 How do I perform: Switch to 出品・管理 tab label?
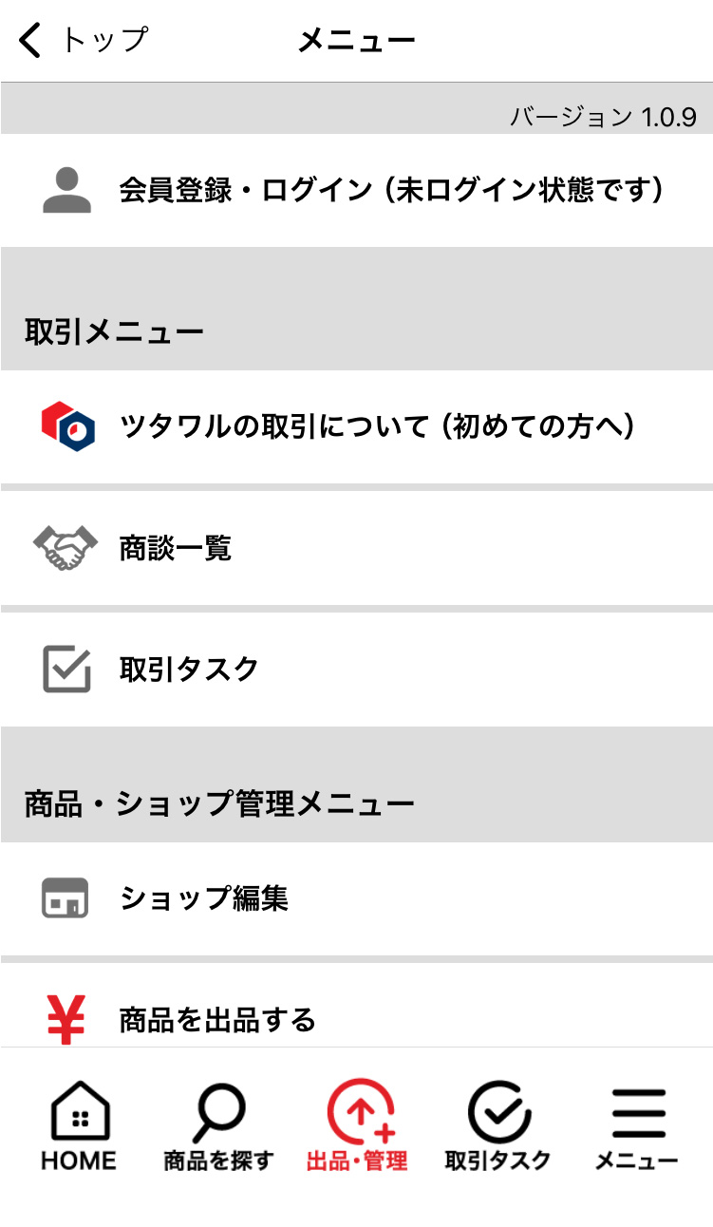(357, 1161)
